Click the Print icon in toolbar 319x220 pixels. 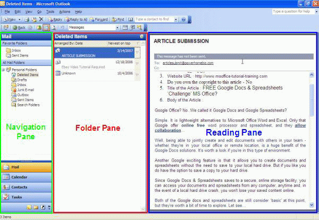(27, 20)
